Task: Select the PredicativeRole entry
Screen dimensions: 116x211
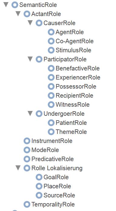Action: (53, 159)
